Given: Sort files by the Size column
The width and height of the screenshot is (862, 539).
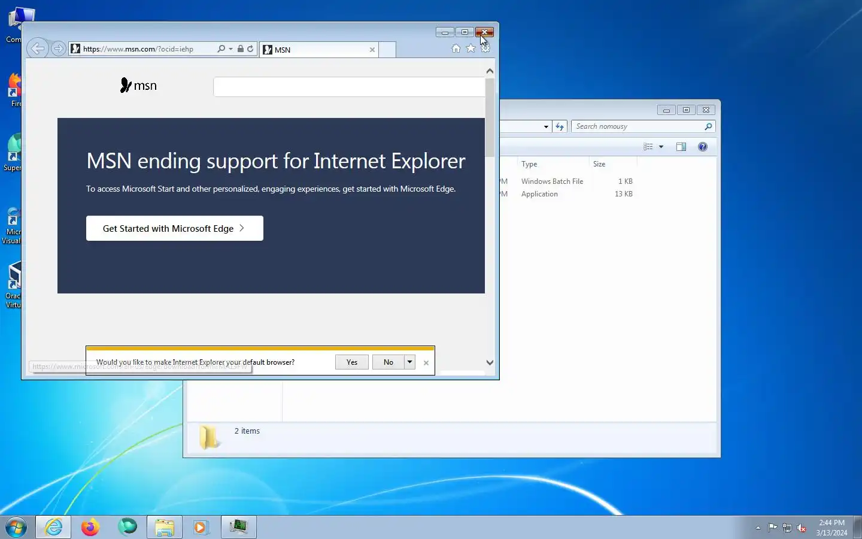Looking at the screenshot, I should click(x=613, y=164).
